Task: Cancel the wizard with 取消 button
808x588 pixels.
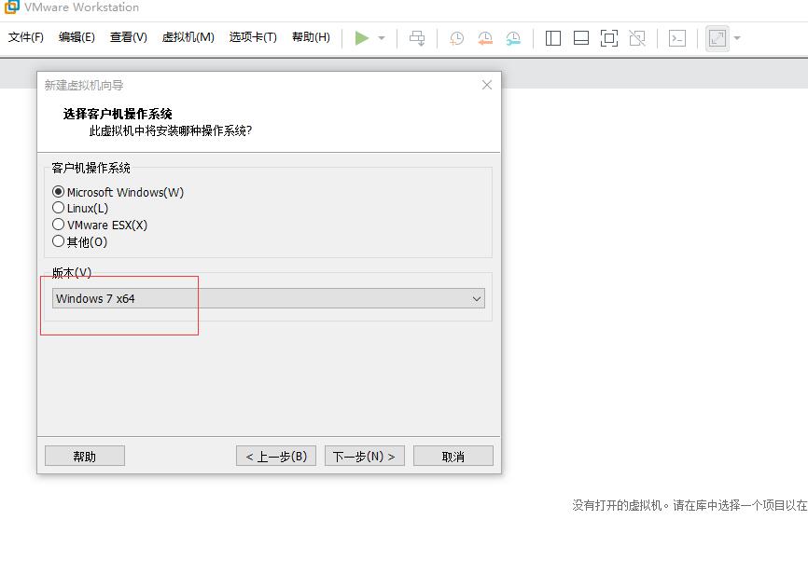Action: pyautogui.click(x=453, y=456)
